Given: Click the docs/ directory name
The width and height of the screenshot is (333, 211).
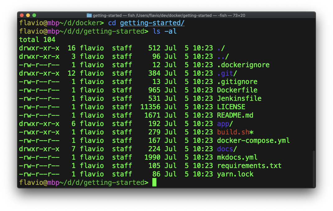Looking at the screenshot, I should 227,149.
